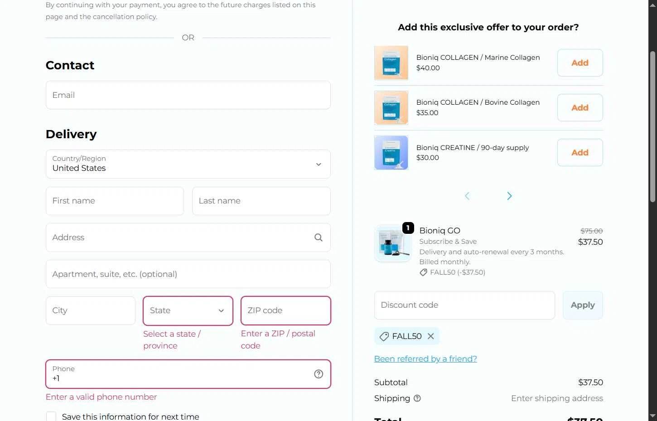Viewport: 657px width, 421px height.
Task: Click the address search magnifier icon
Action: click(319, 237)
